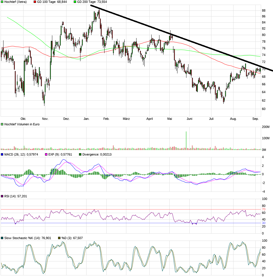
Task: Select the 'Hochtief (Xetra)' legend label
Action: tap(15, 2)
